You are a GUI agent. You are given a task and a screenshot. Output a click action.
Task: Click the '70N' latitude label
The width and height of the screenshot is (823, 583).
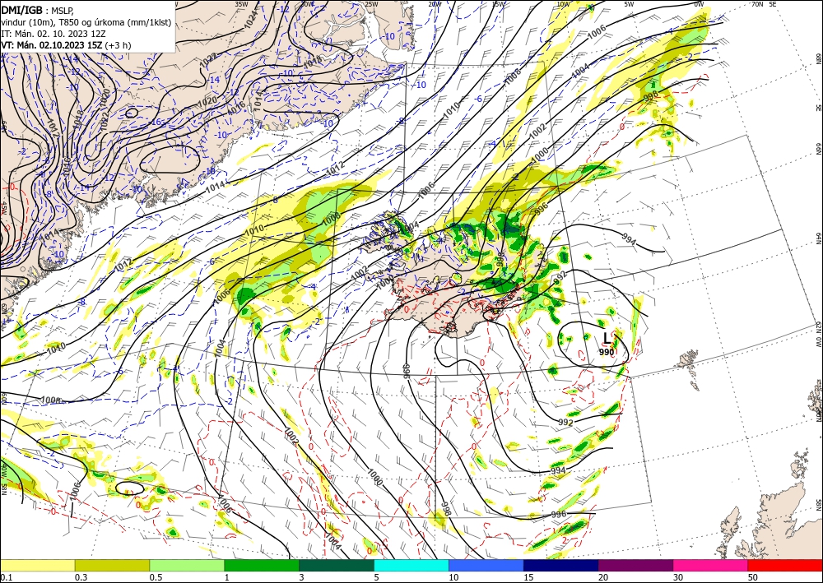(x=757, y=4)
